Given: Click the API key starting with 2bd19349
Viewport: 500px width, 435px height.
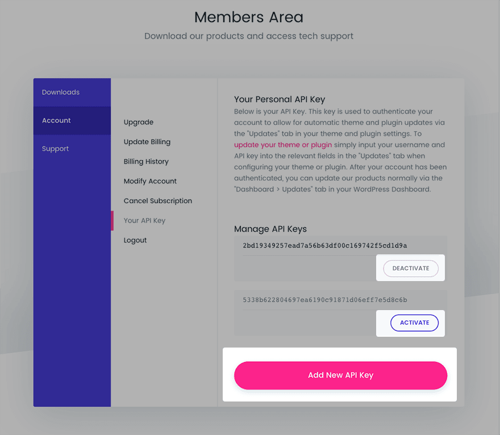Looking at the screenshot, I should pos(324,245).
